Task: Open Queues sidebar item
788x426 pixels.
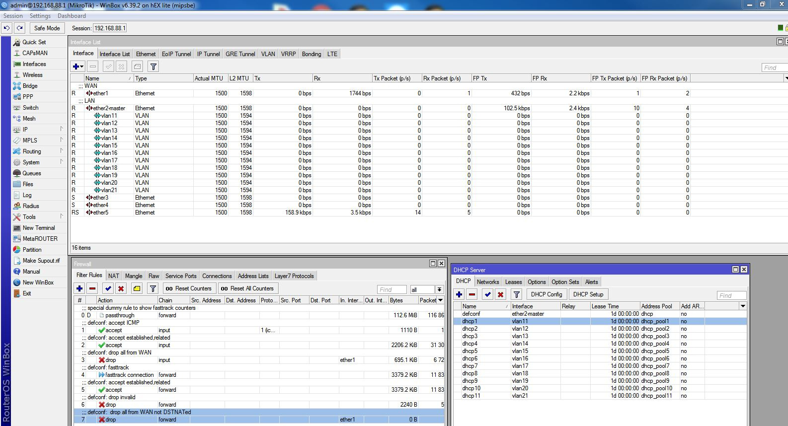Action: pos(31,173)
